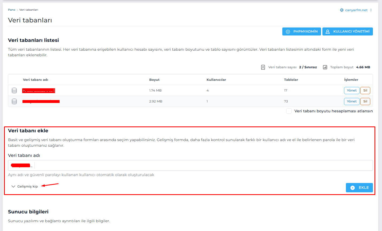Click the globe icon beside canyarfm.net
The image size is (382, 231).
(342, 10)
